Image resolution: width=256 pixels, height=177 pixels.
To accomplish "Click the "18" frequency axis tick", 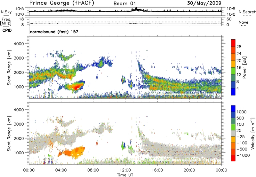I will coord(21,19).
